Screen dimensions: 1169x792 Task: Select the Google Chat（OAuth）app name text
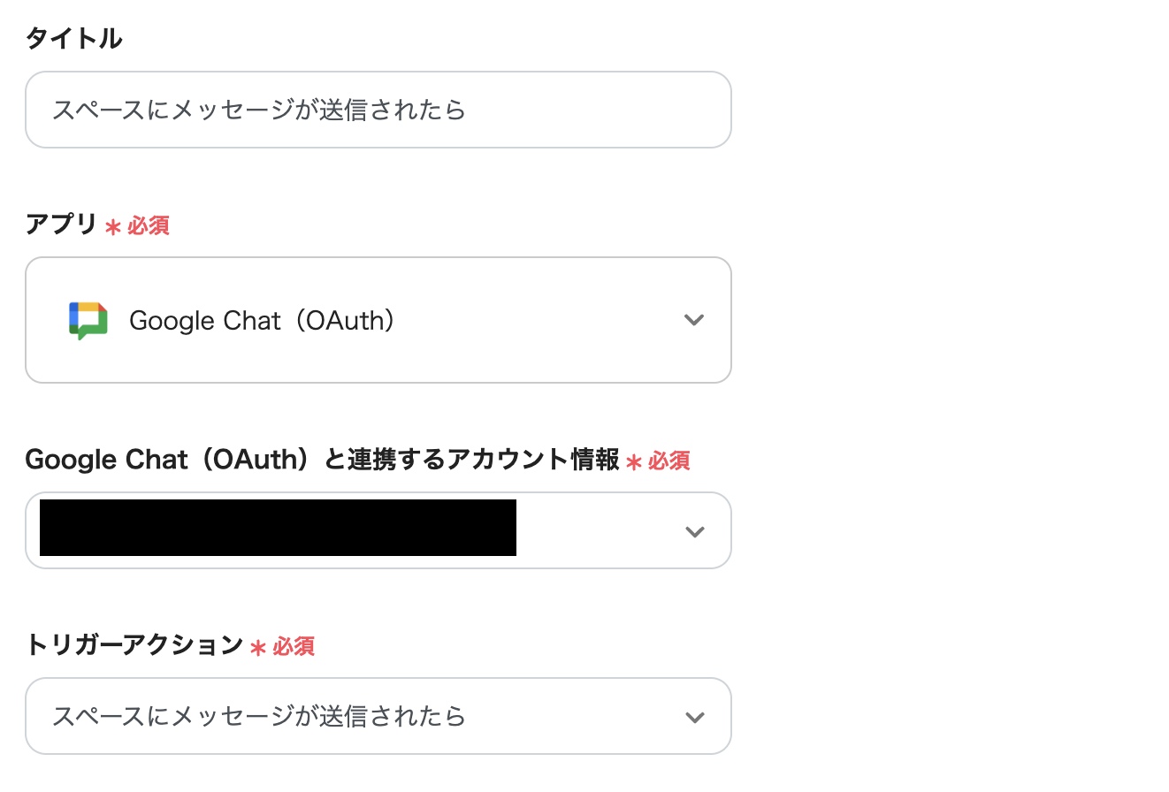[262, 321]
